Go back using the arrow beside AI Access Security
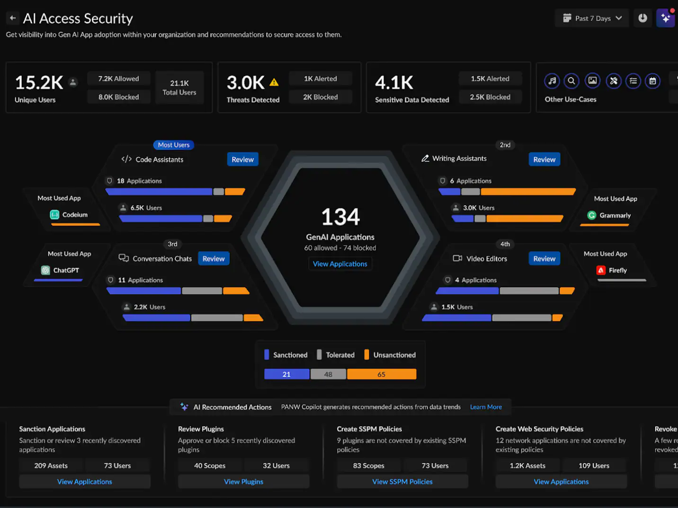Screen dimensions: 678x508 pos(13,18)
